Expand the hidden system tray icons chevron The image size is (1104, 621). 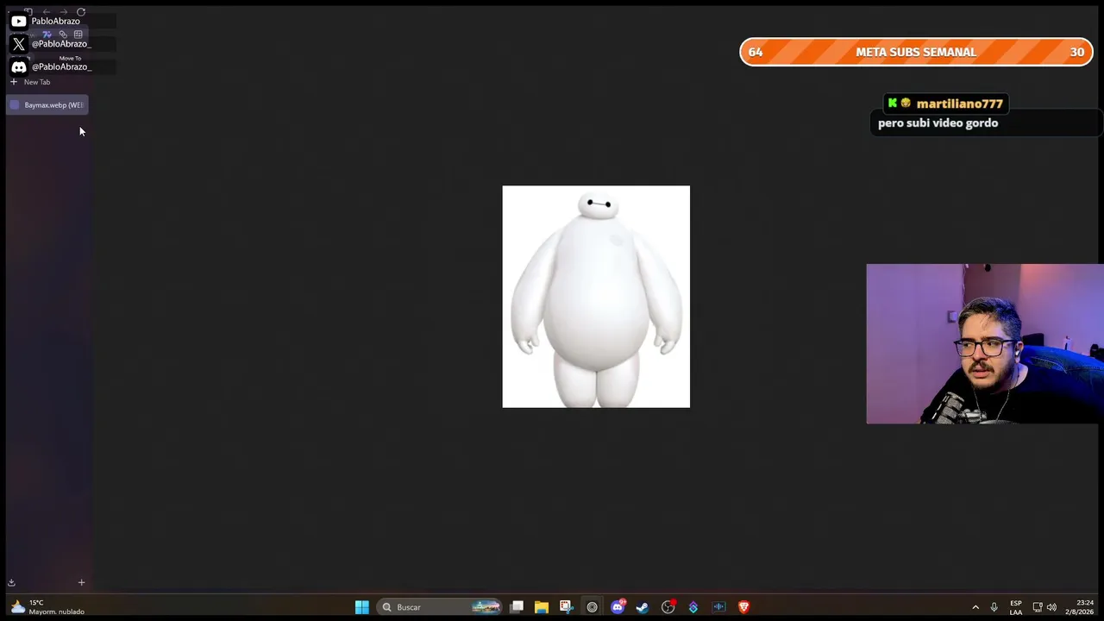click(975, 607)
